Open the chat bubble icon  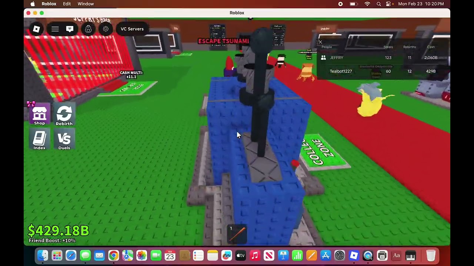[x=70, y=29]
